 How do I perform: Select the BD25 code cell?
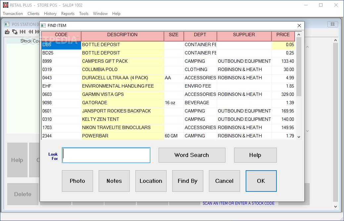click(x=61, y=53)
